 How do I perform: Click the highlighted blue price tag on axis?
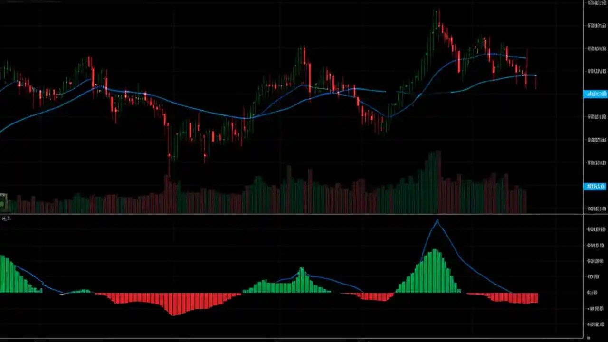[595, 94]
